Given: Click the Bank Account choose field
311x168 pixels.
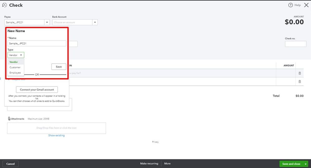Looking at the screenshot, I should click(x=72, y=22).
